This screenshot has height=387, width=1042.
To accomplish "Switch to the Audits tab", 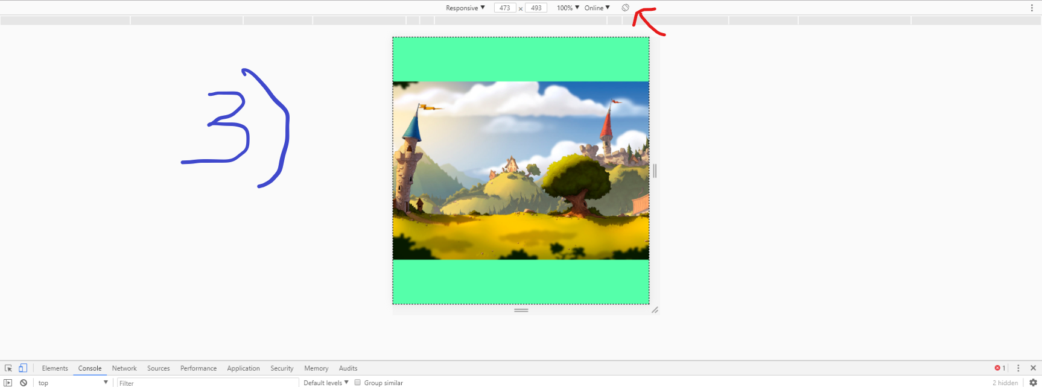I will click(348, 368).
